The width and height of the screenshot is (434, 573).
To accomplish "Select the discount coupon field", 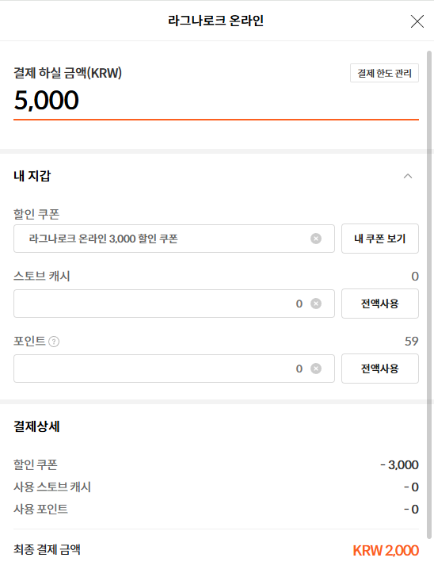I will point(174,239).
